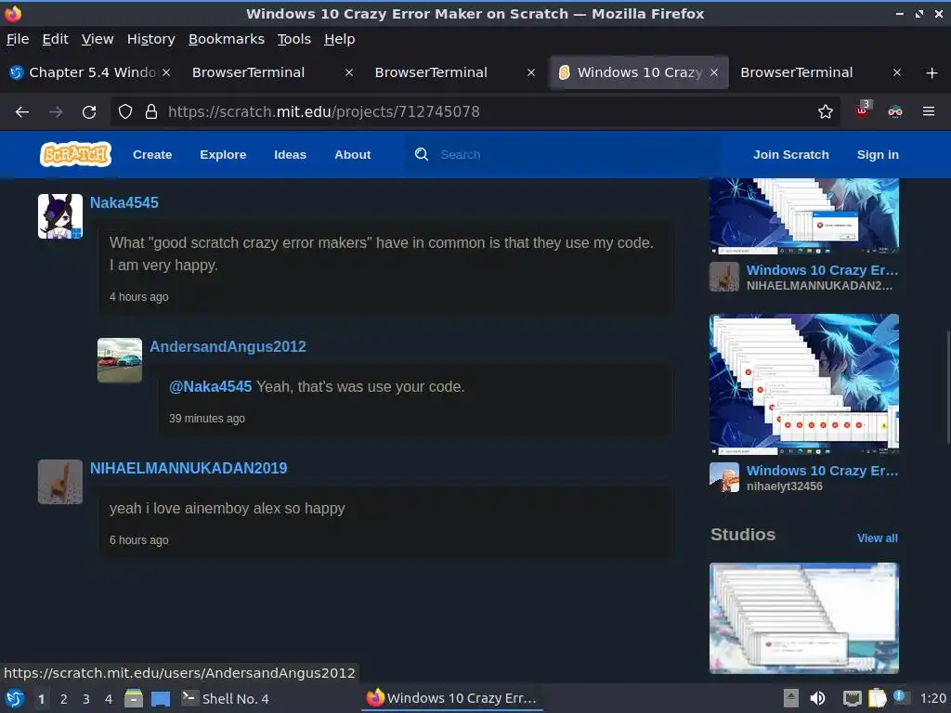Bookmark this page with the star
The width and height of the screenshot is (951, 713).
click(825, 111)
